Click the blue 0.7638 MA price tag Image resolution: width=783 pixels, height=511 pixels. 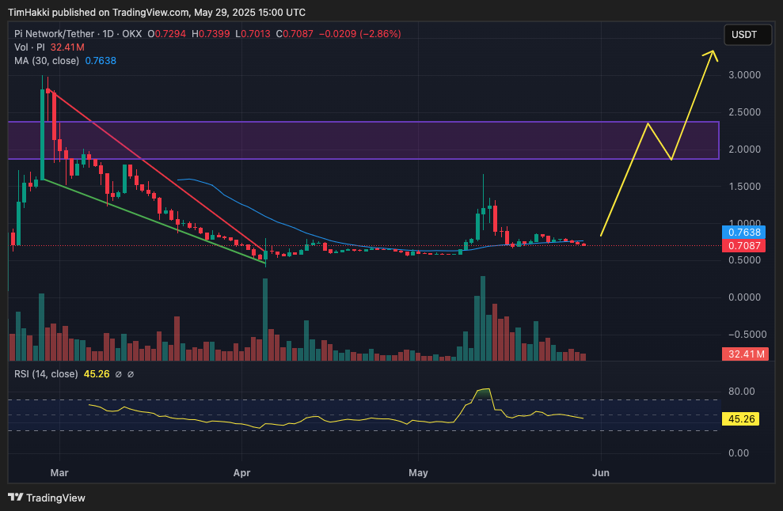[743, 233]
